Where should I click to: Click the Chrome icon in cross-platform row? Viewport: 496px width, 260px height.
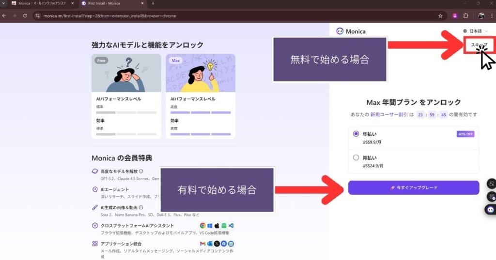tap(203, 226)
